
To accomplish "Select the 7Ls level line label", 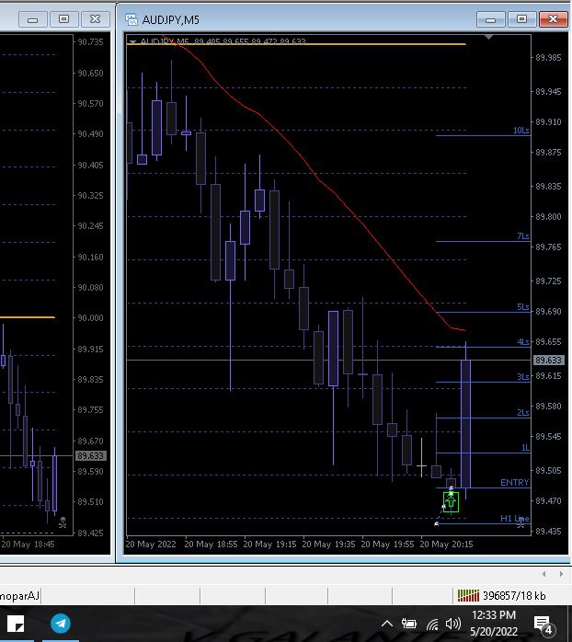I will (523, 235).
